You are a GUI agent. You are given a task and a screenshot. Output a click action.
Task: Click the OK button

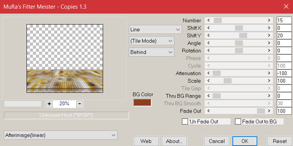coord(245,141)
